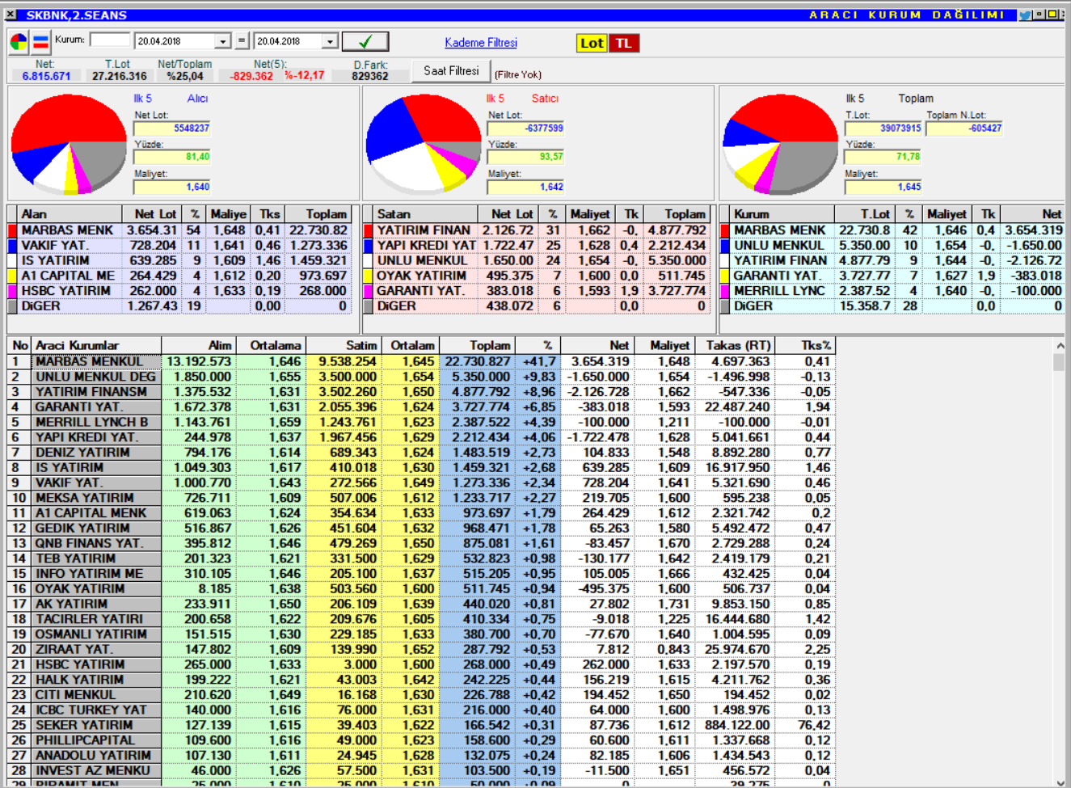1071x788 pixels.
Task: Select row 10 MEKSA YATIRIM
Action: [x=421, y=498]
